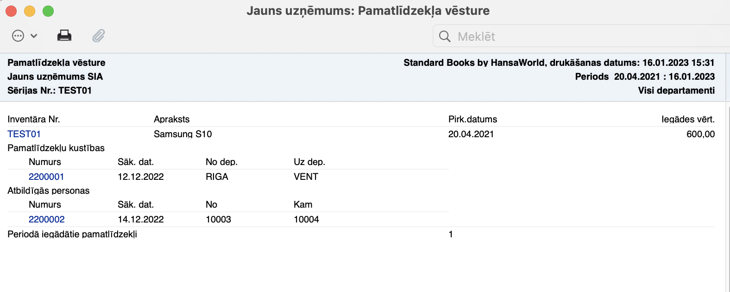Click the purchase date 20.04.2021
Image resolution: width=730 pixels, height=292 pixels.
(471, 134)
